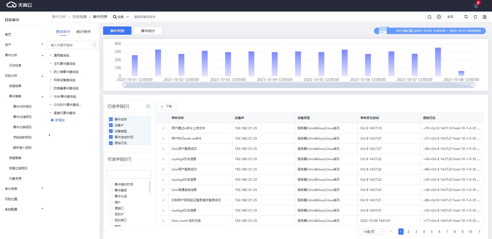Click the left handle of chart range slider
The height and width of the screenshot is (239, 492).
(124, 85)
